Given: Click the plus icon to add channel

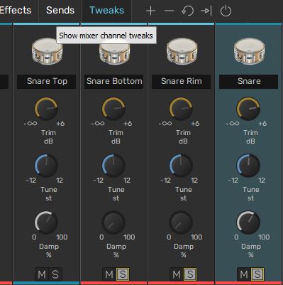Looking at the screenshot, I should click(150, 11).
